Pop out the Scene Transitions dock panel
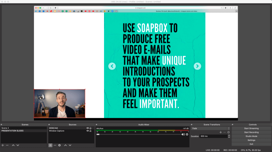This screenshot has width=272, height=152. coord(192,124)
